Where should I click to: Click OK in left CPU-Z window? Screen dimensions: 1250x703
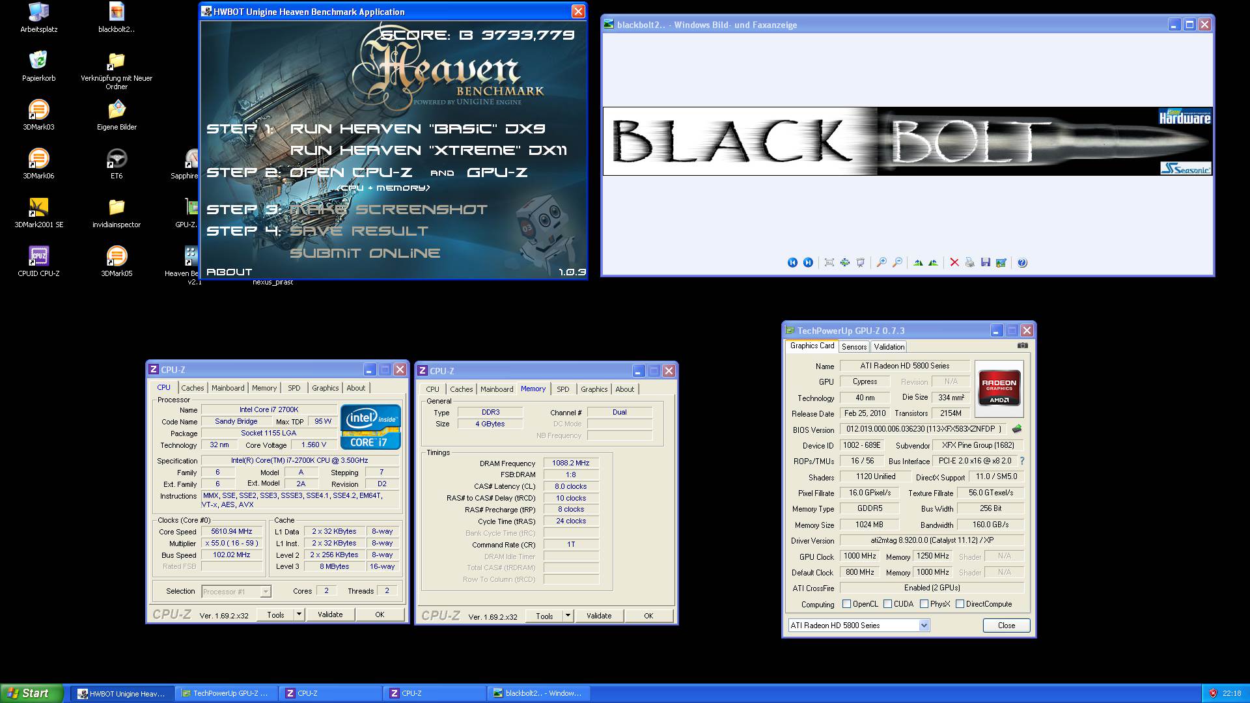tap(380, 614)
